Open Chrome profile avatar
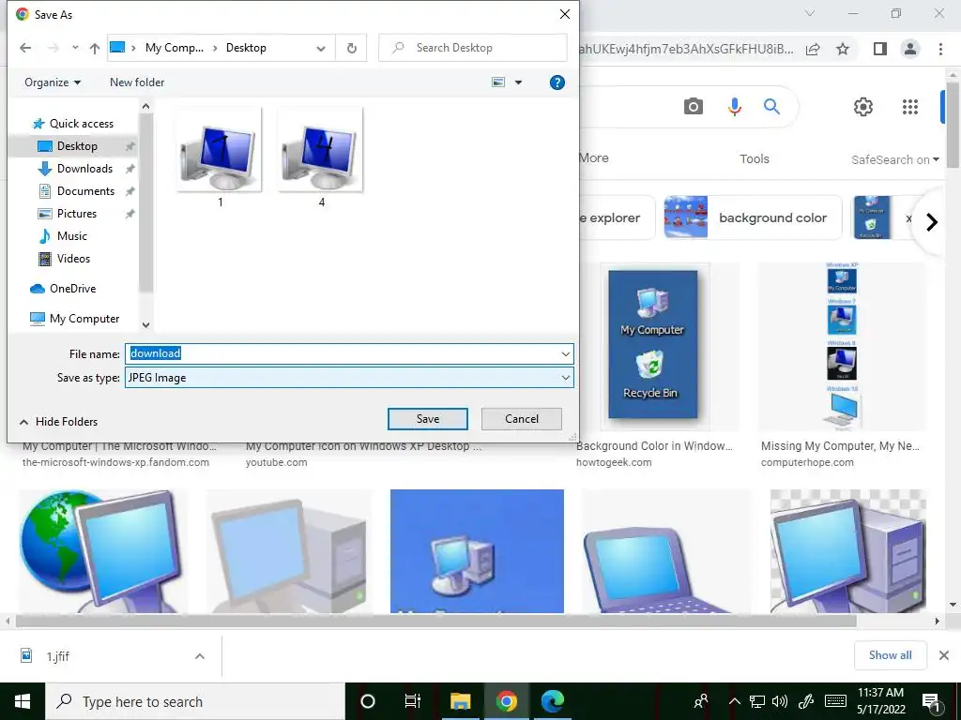The height and width of the screenshot is (720, 961). tap(910, 49)
